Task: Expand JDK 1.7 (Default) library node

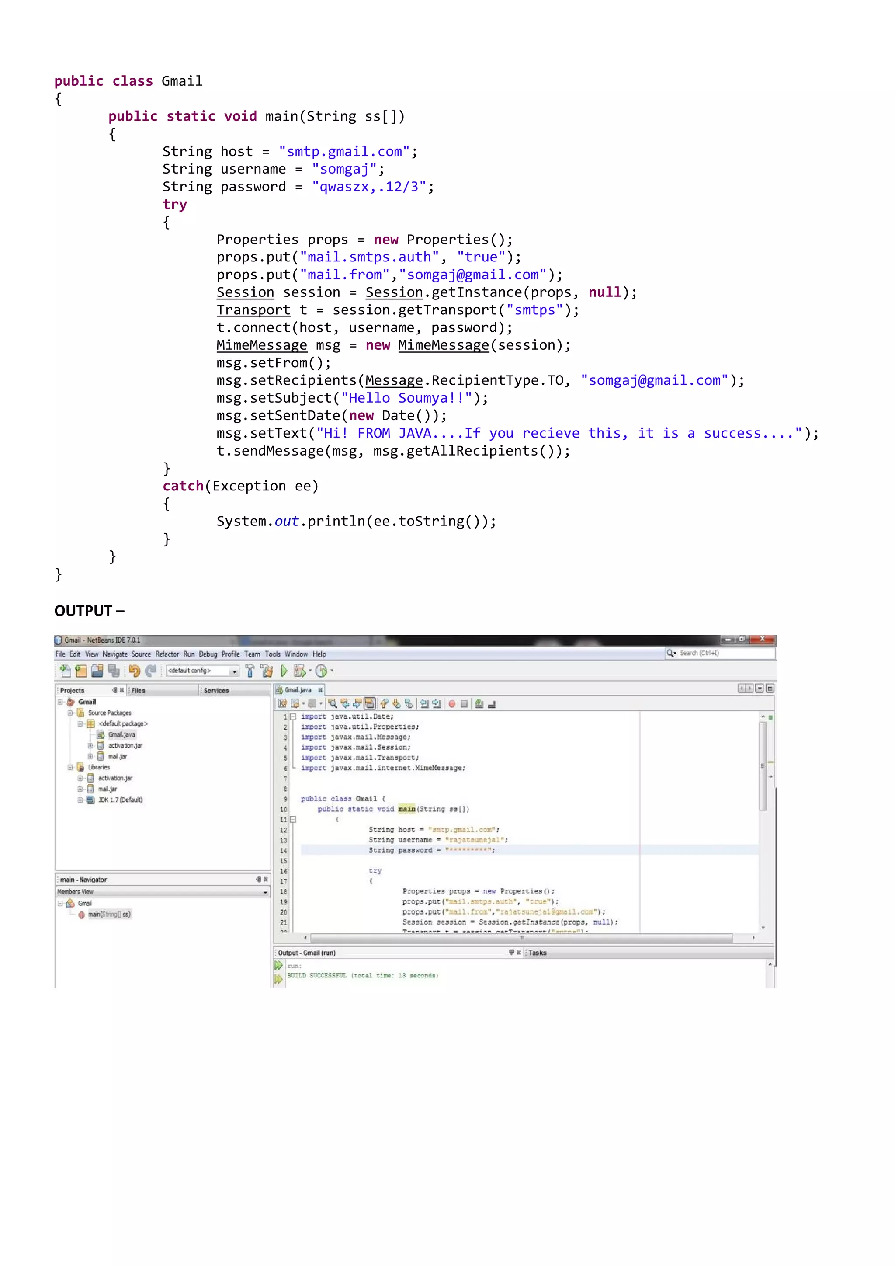Action: (80, 800)
